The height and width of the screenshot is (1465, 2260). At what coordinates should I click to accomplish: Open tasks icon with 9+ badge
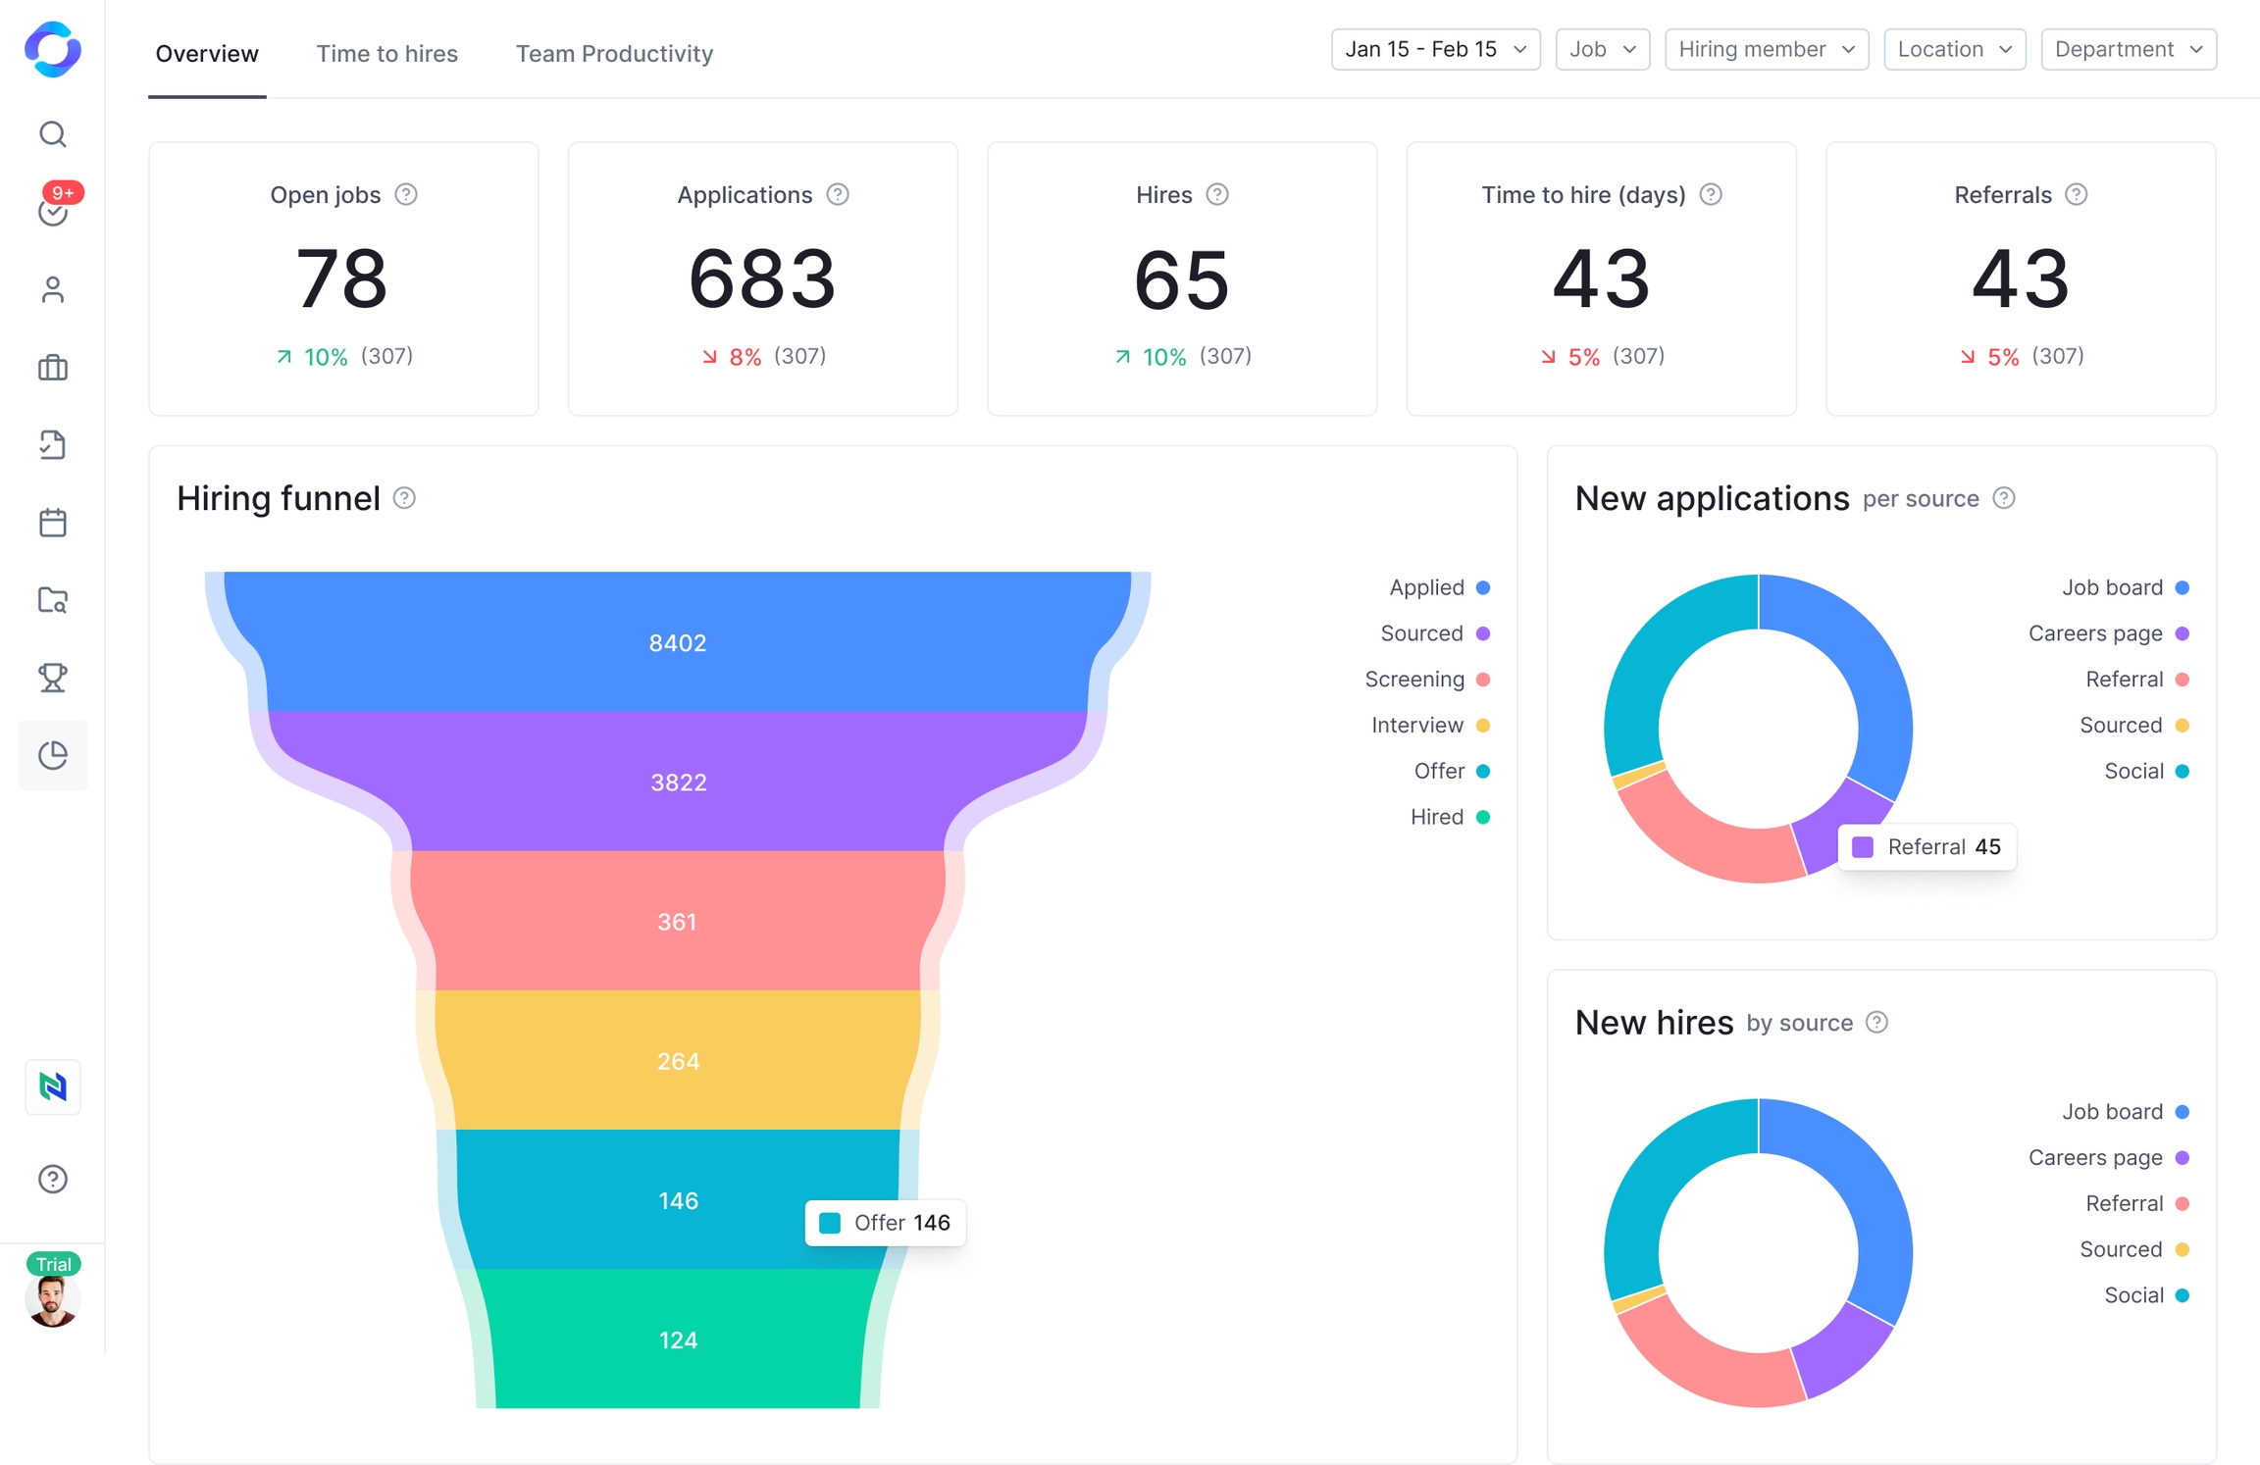pyautogui.click(x=53, y=211)
